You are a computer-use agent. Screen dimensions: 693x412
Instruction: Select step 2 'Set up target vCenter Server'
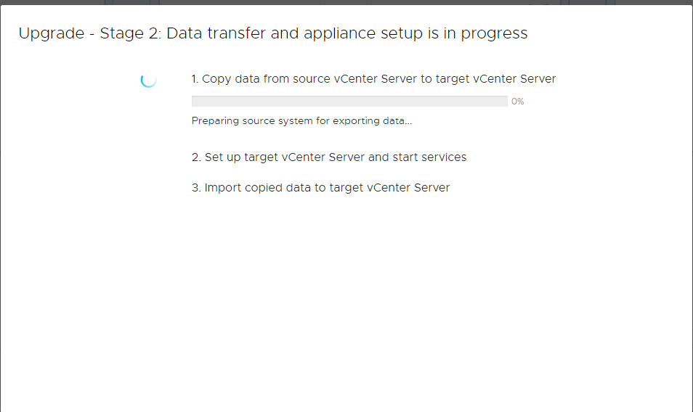[328, 157]
